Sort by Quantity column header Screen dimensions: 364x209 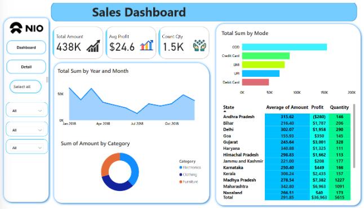339,107
